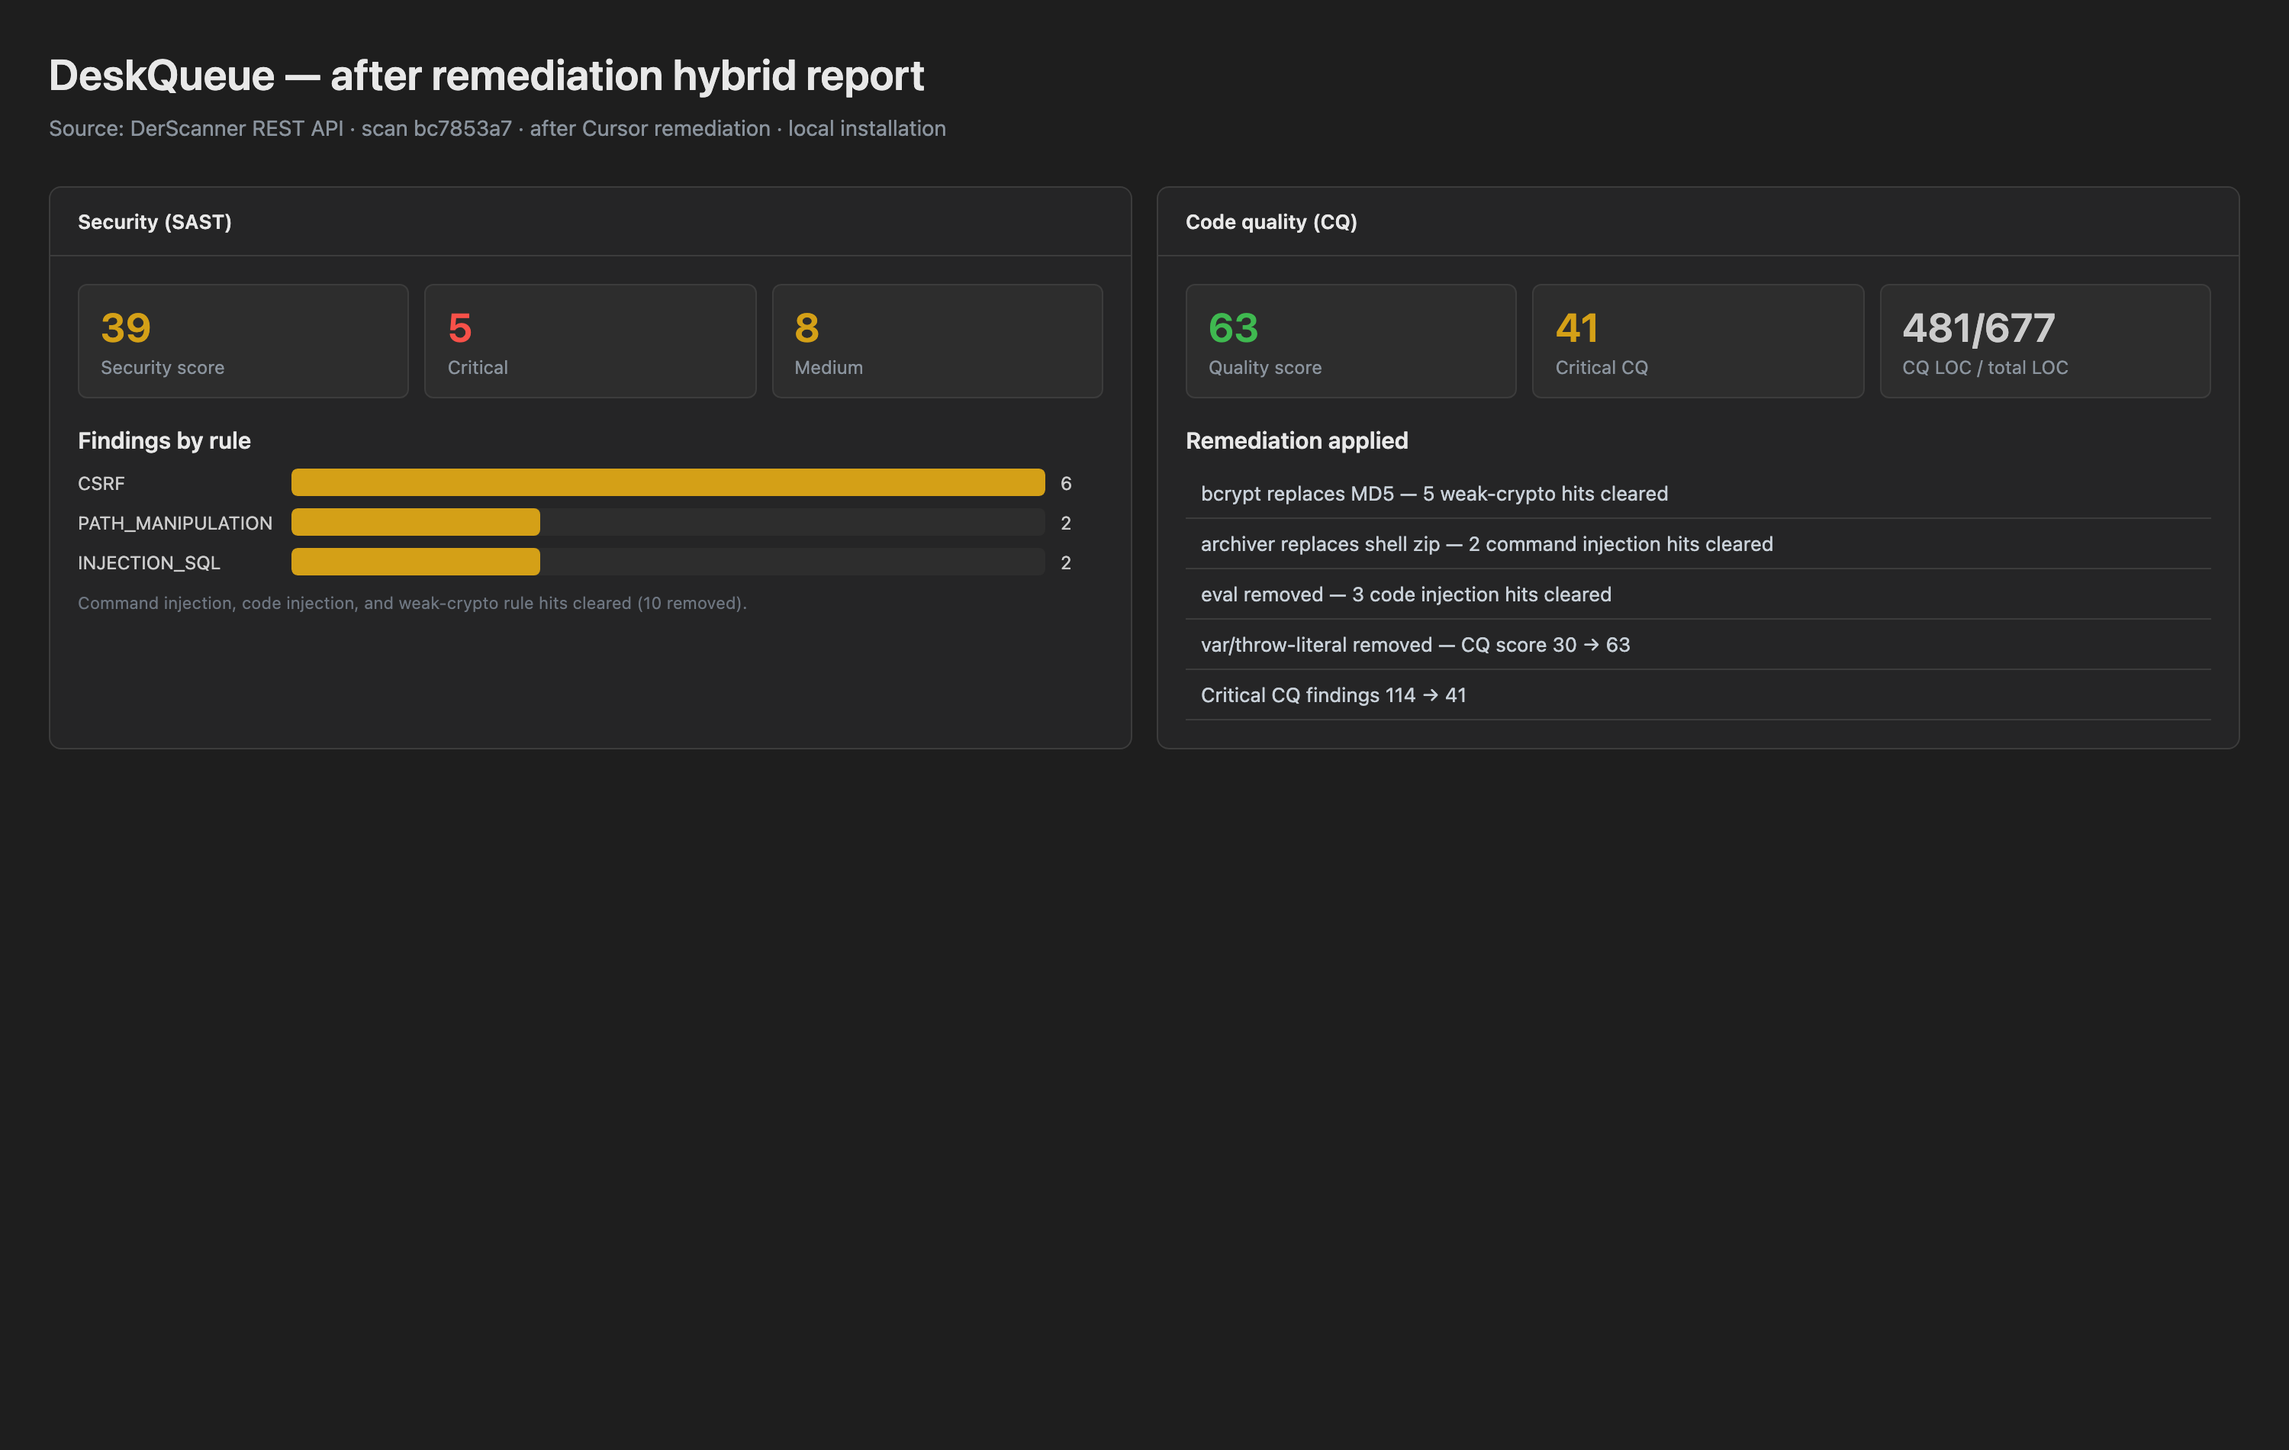Click the DeskQueue report title heading
This screenshot has width=2289, height=1450.
click(486, 75)
